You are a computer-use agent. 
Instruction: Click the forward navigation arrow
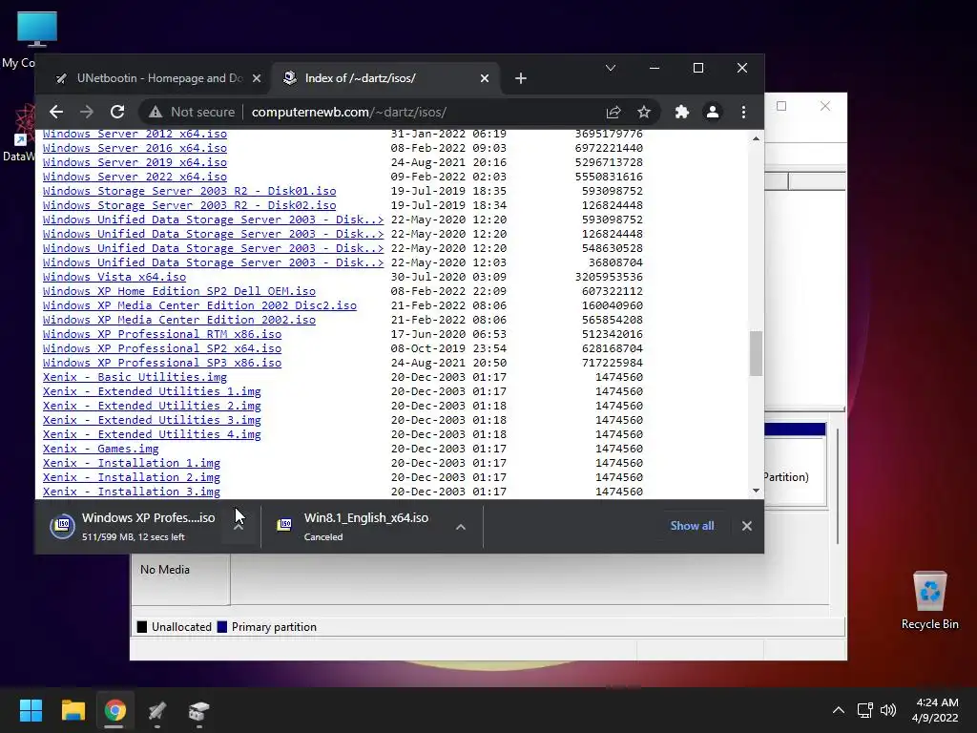87,113
